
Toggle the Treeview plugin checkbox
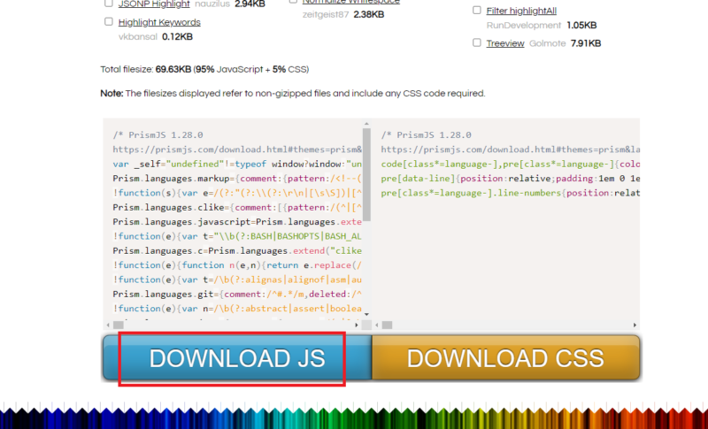click(x=477, y=42)
